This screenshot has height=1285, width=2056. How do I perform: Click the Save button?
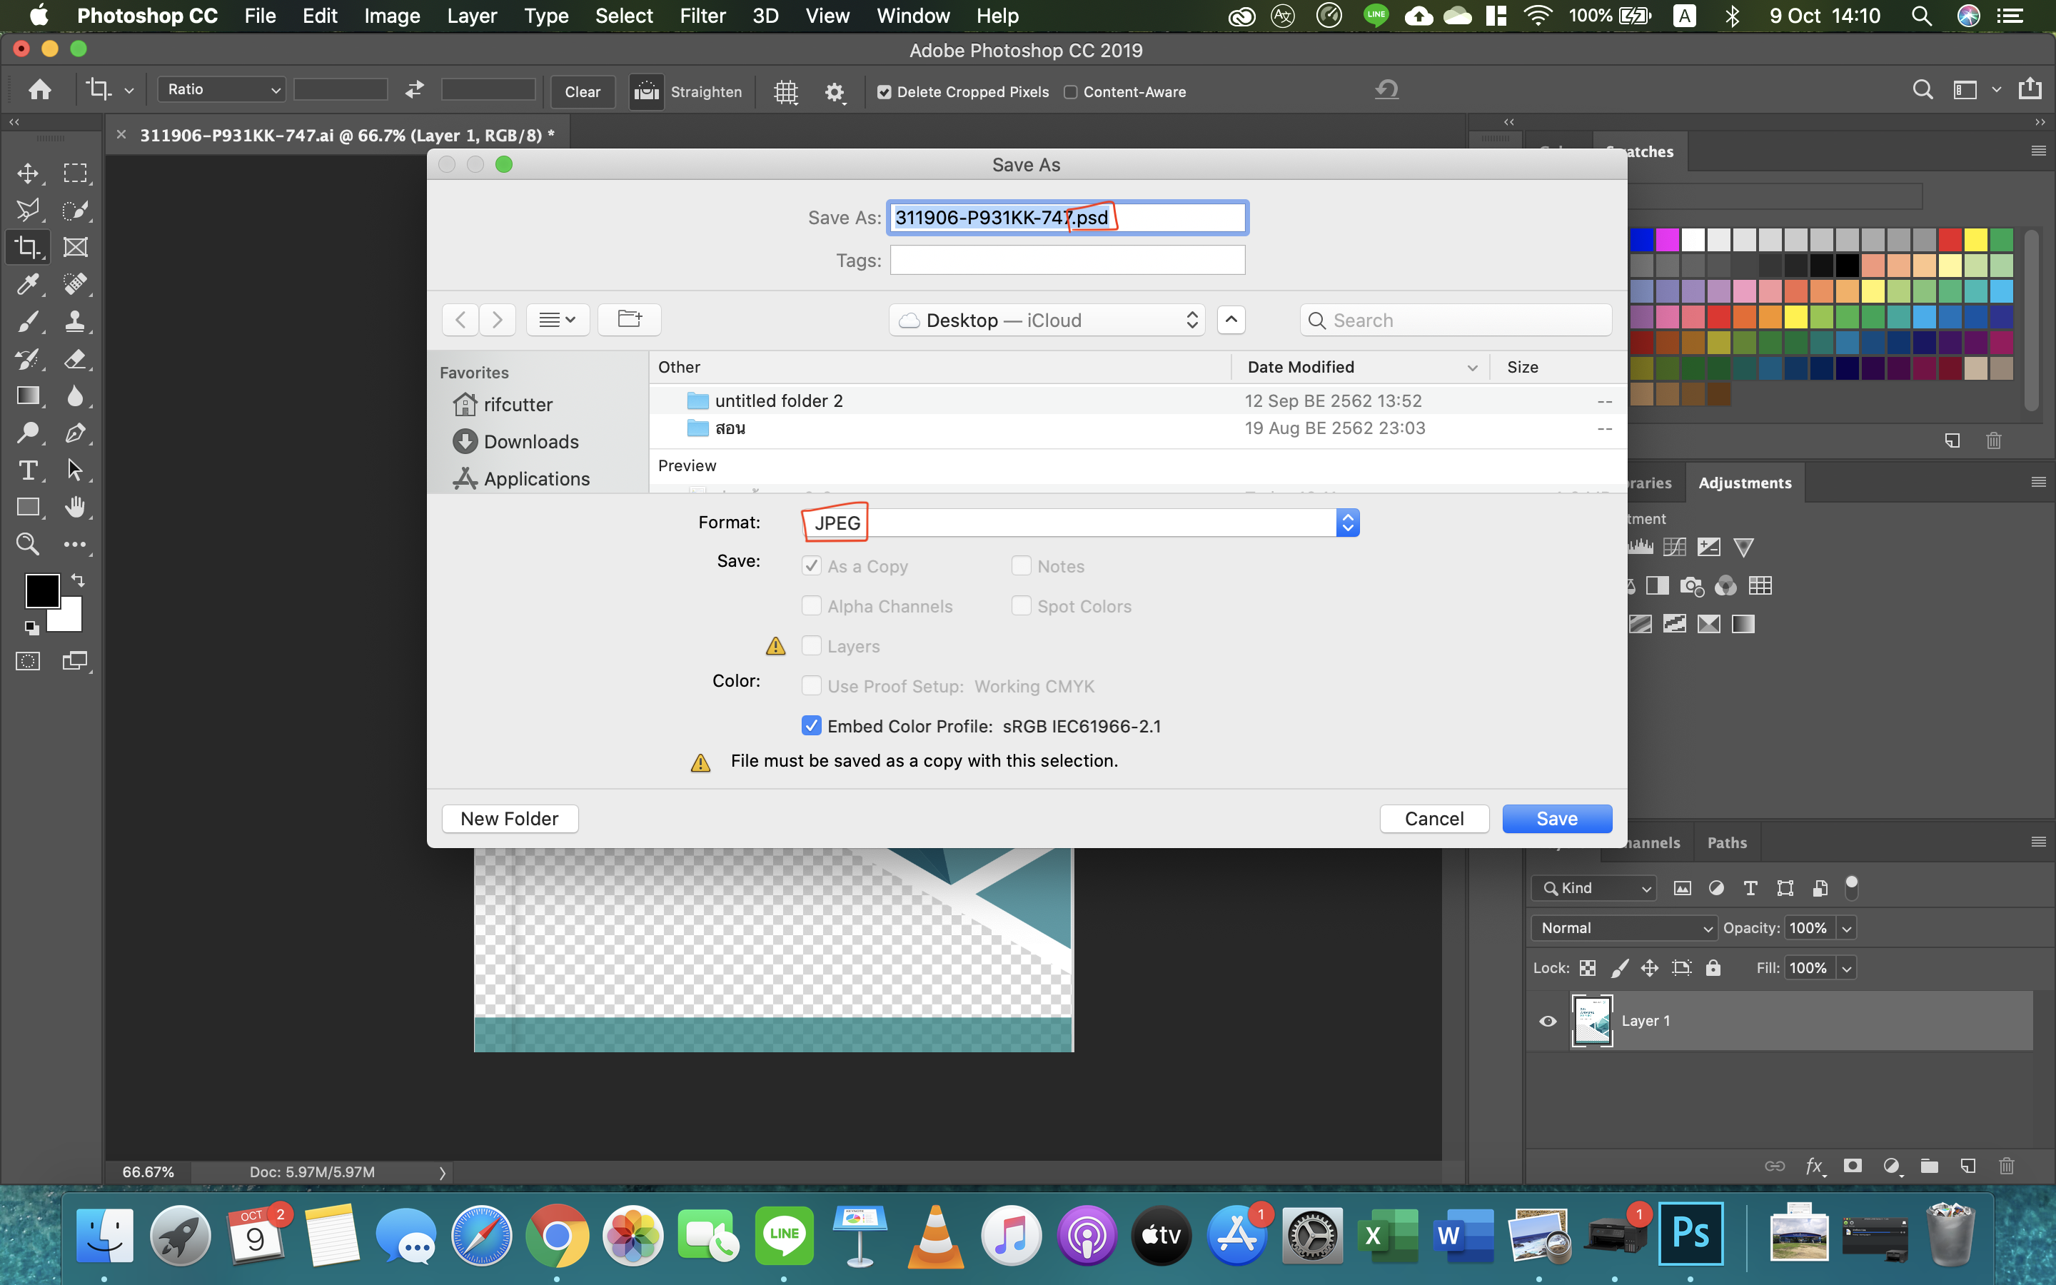pos(1556,817)
